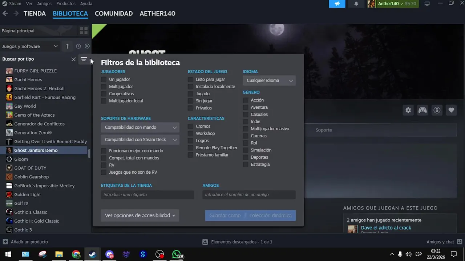The width and height of the screenshot is (465, 261).
Task: Open Big Picture mode monitor icon
Action: pyautogui.click(x=427, y=4)
